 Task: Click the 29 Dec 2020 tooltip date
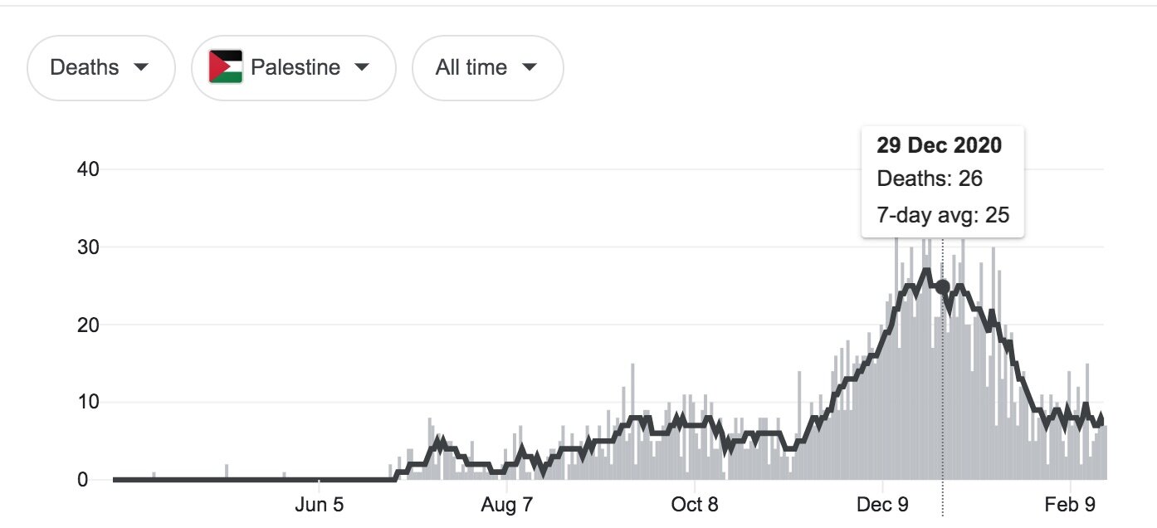coord(939,146)
